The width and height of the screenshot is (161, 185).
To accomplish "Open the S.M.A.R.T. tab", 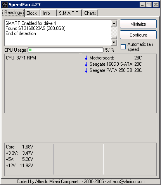I will (x=69, y=13).
